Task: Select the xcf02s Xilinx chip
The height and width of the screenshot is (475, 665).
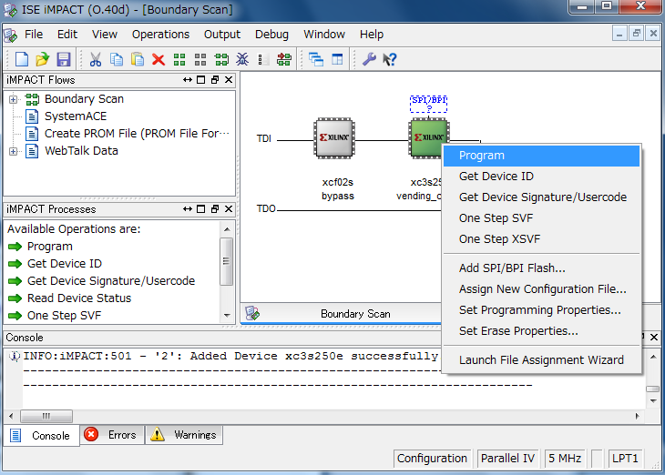Action: point(334,138)
